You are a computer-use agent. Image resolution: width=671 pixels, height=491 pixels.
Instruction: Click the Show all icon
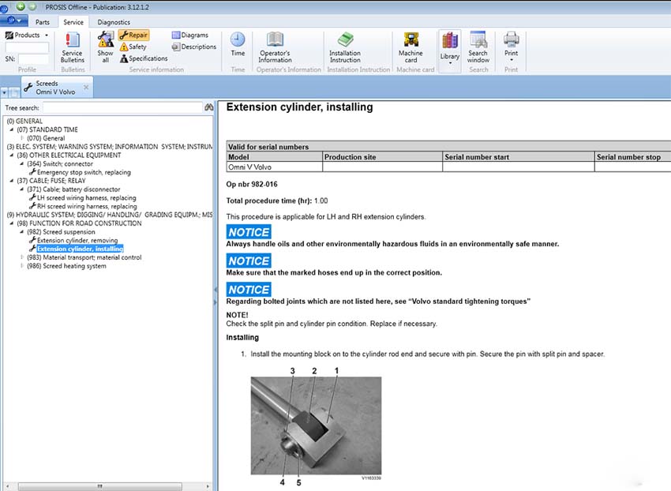click(105, 47)
